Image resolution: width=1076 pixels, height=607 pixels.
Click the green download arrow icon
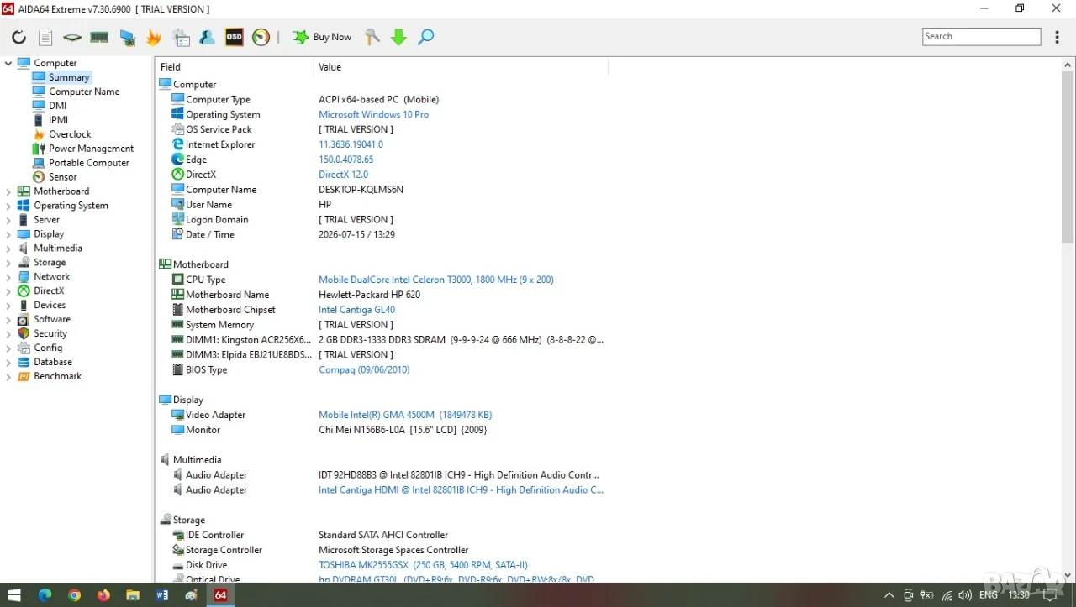[x=398, y=37]
